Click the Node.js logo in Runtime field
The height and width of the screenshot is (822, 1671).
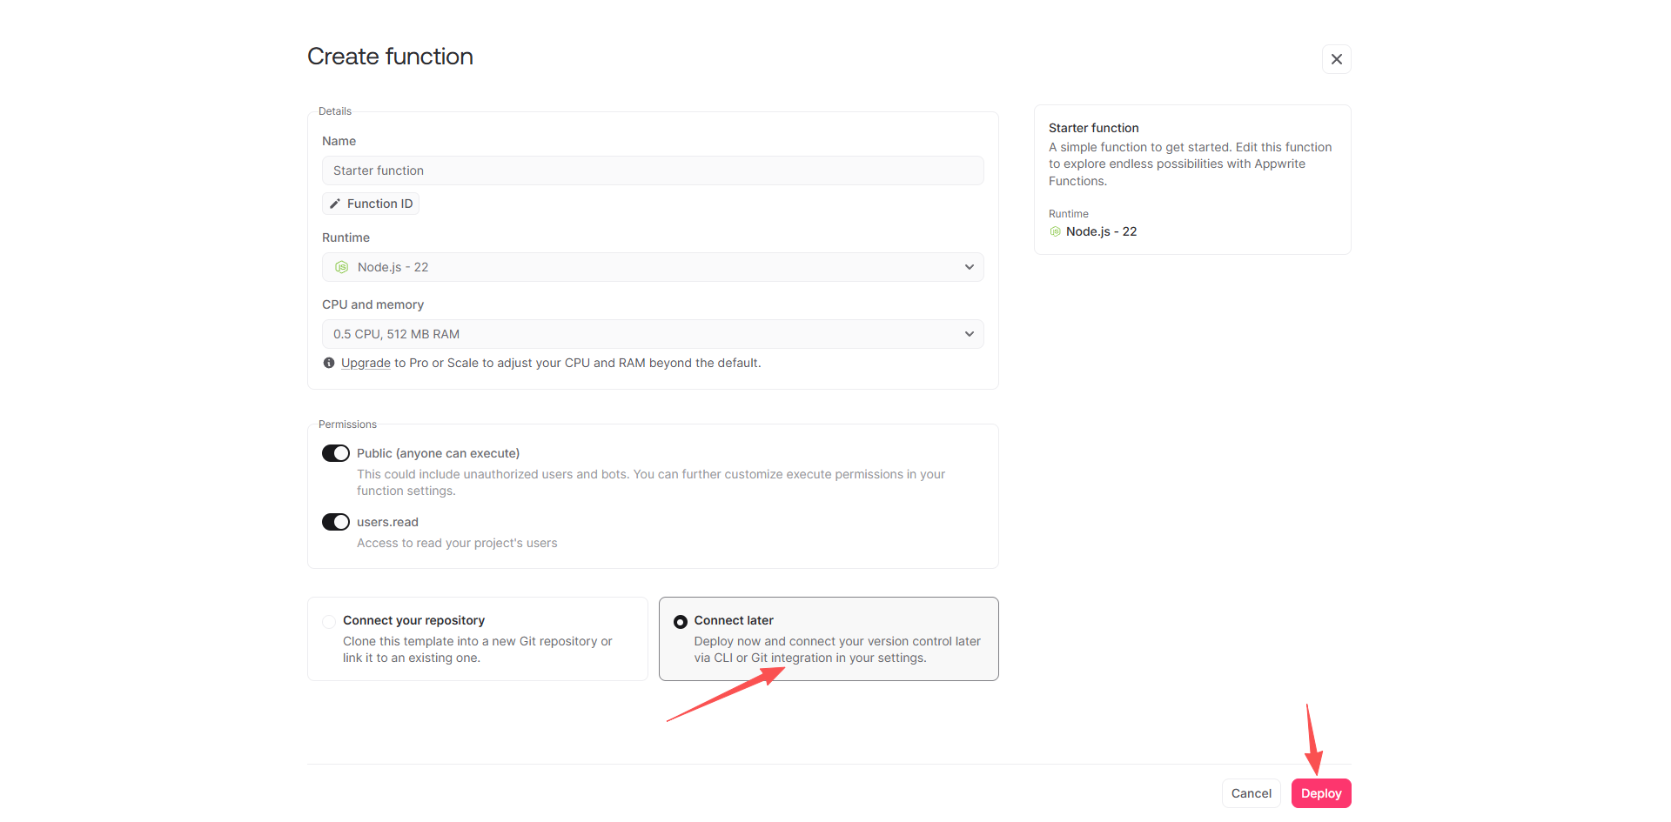(342, 267)
